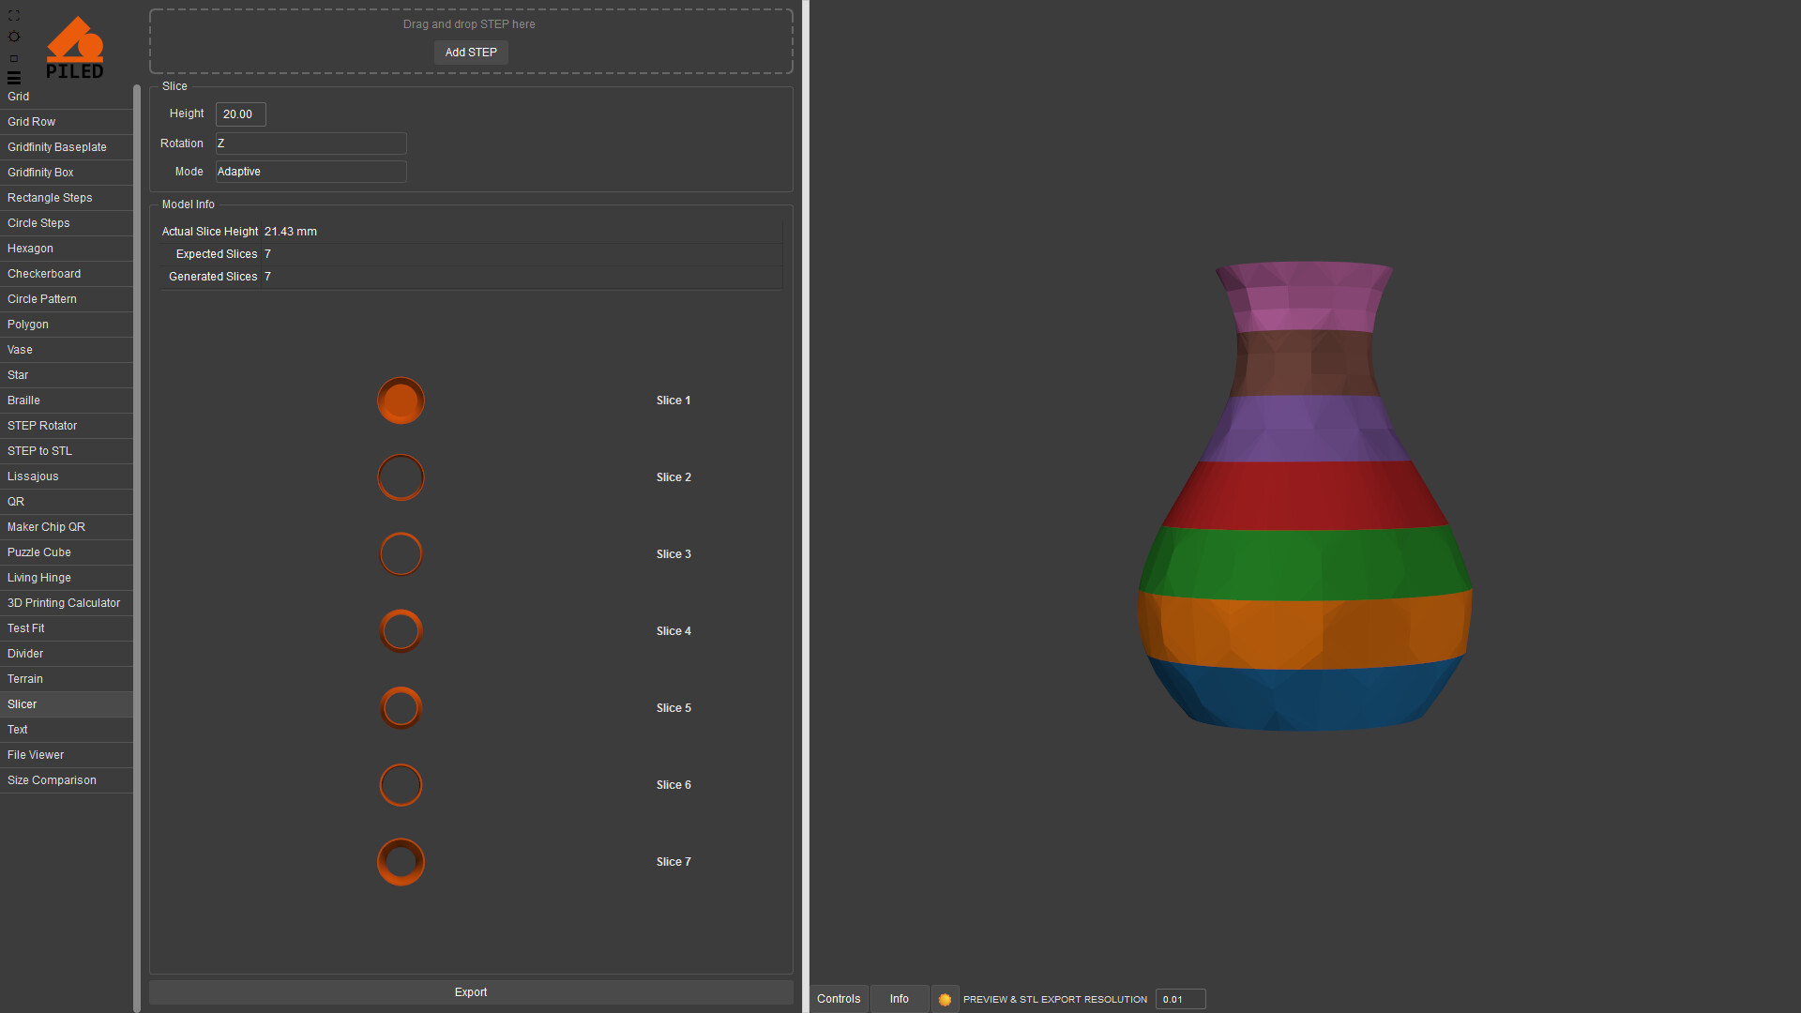Open the Controls tab
This screenshot has width=1801, height=1013.
[x=838, y=999]
